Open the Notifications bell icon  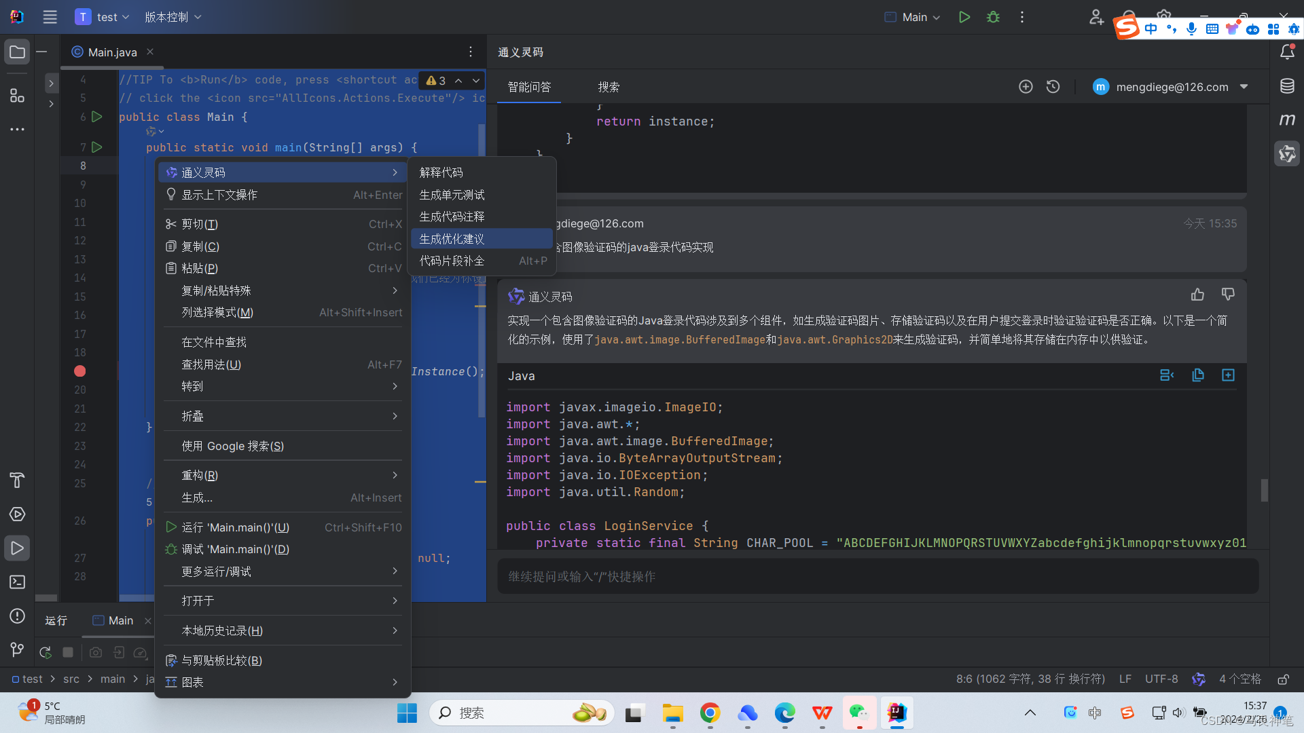tap(1287, 52)
